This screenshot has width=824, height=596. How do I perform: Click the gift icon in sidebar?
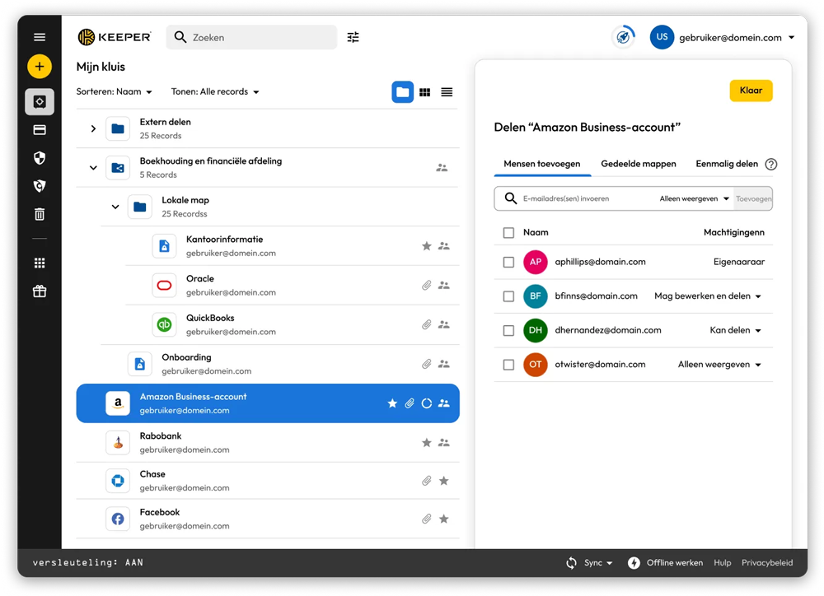point(39,291)
